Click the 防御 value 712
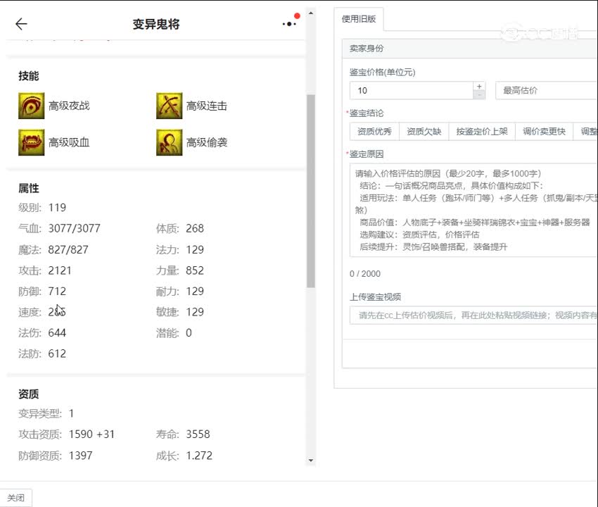598x507 pixels. coord(57,292)
